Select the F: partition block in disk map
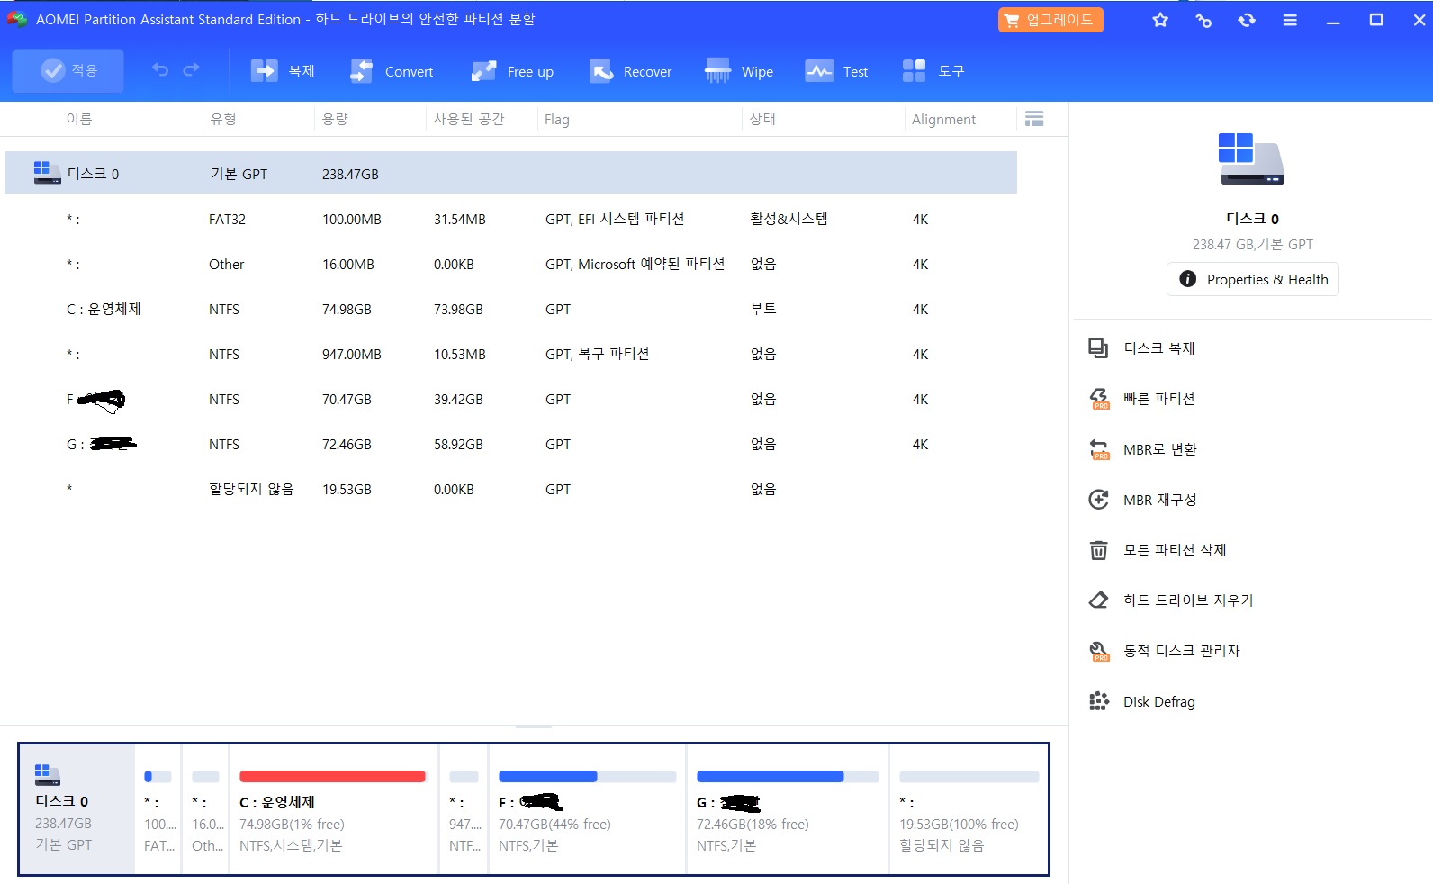The image size is (1433, 884). tap(587, 808)
